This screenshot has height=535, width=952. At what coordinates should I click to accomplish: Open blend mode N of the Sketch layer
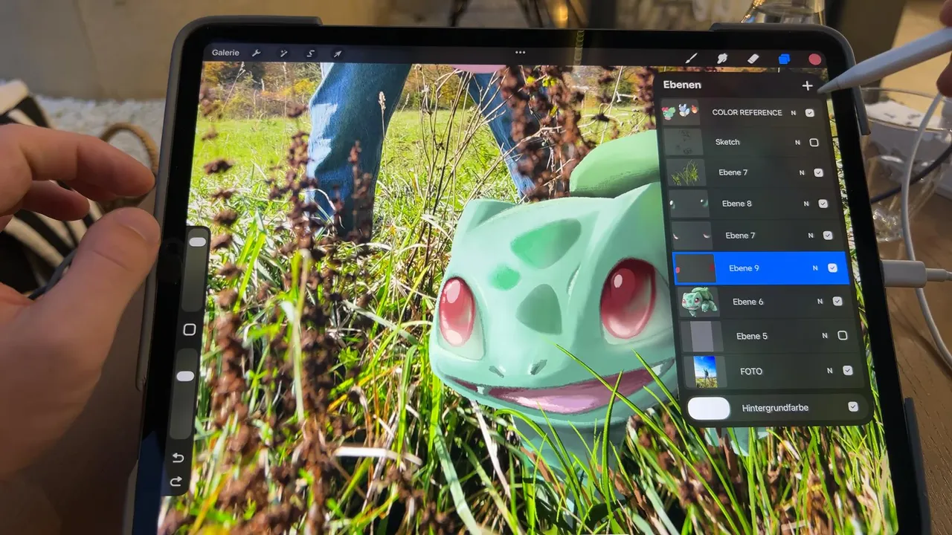797,142
